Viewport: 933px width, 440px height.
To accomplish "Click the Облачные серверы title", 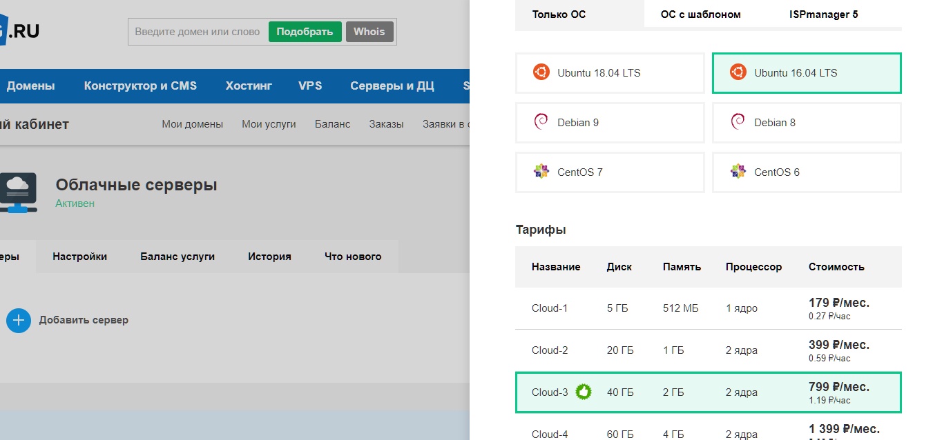I will pos(136,185).
